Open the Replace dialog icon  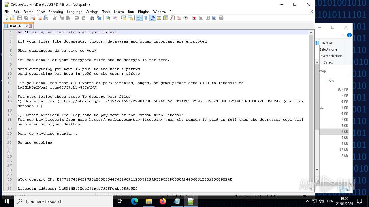tap(99, 18)
